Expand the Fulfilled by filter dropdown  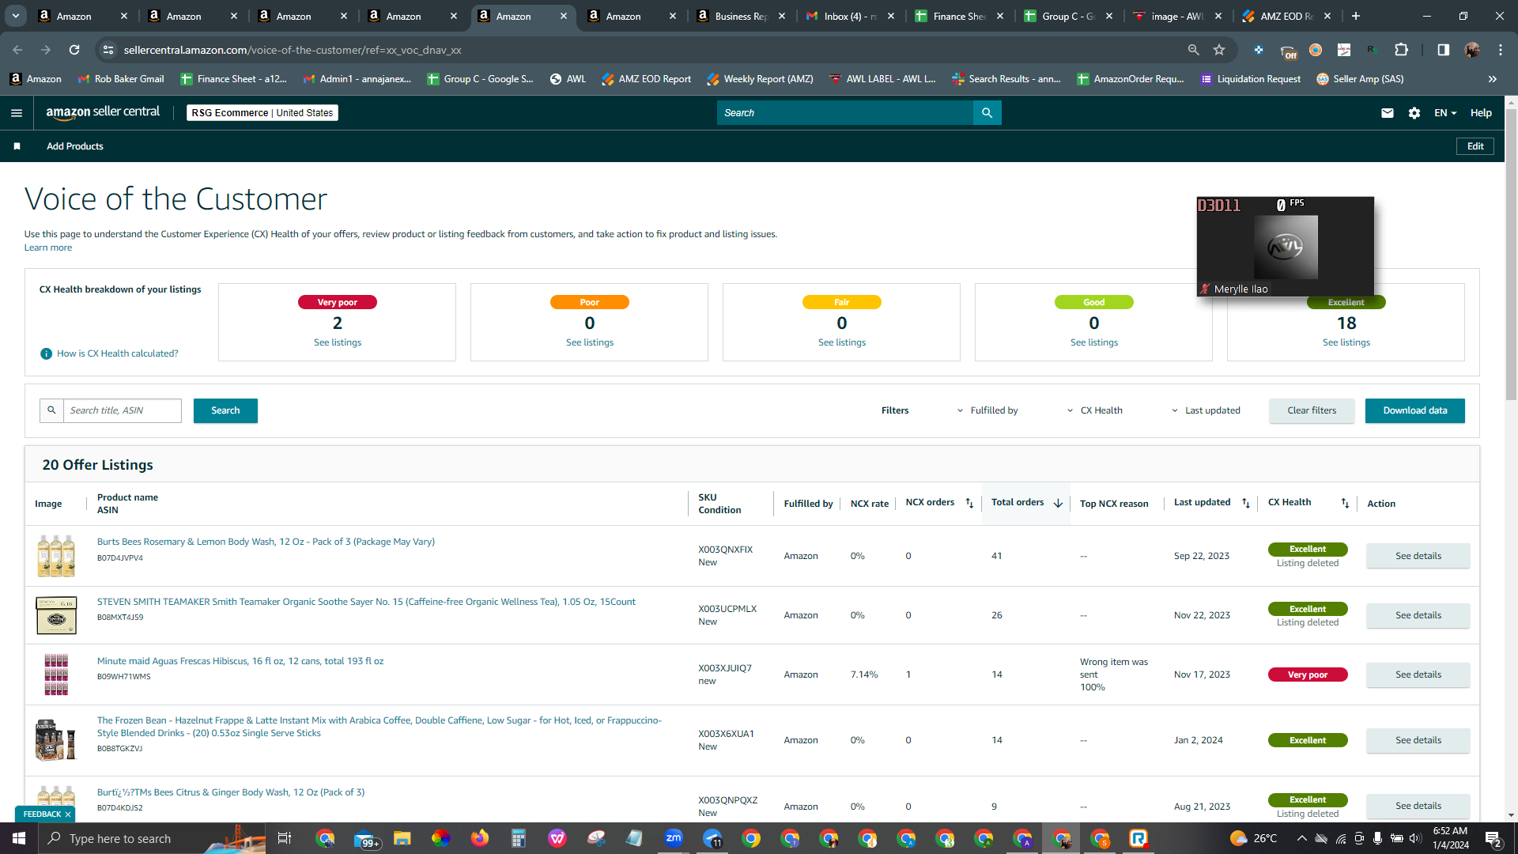(x=987, y=410)
